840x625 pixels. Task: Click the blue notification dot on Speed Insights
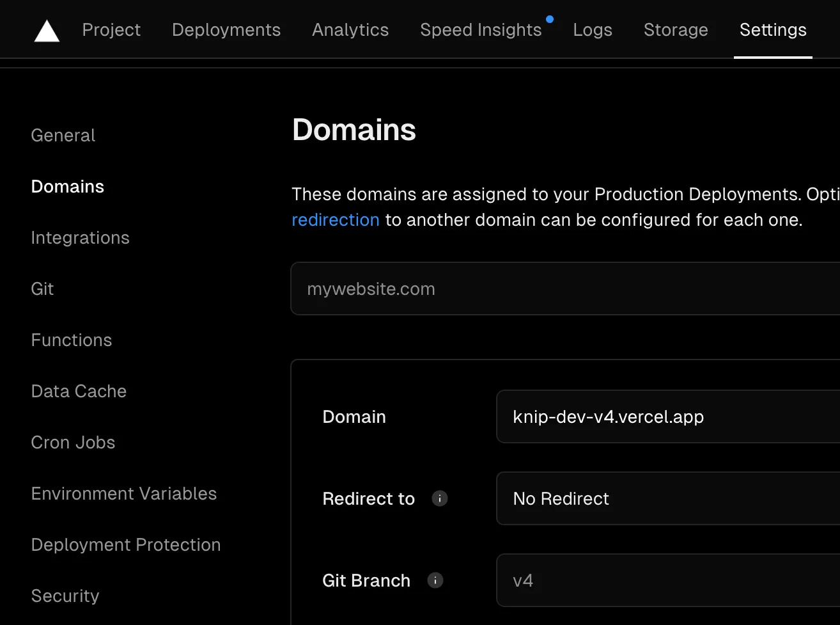pyautogui.click(x=550, y=19)
